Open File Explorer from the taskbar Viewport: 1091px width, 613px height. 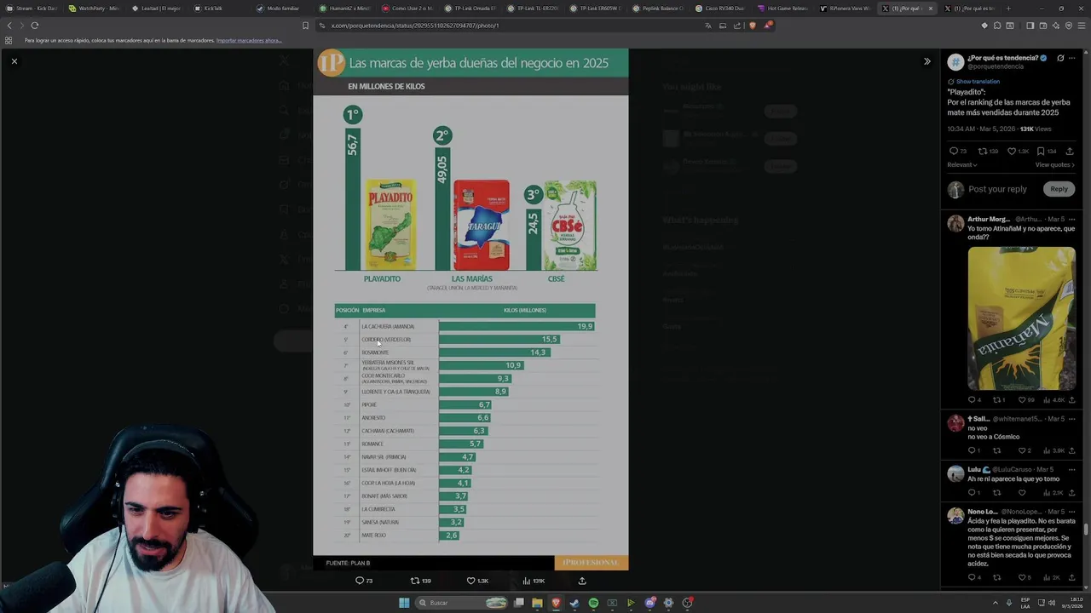[x=537, y=603]
